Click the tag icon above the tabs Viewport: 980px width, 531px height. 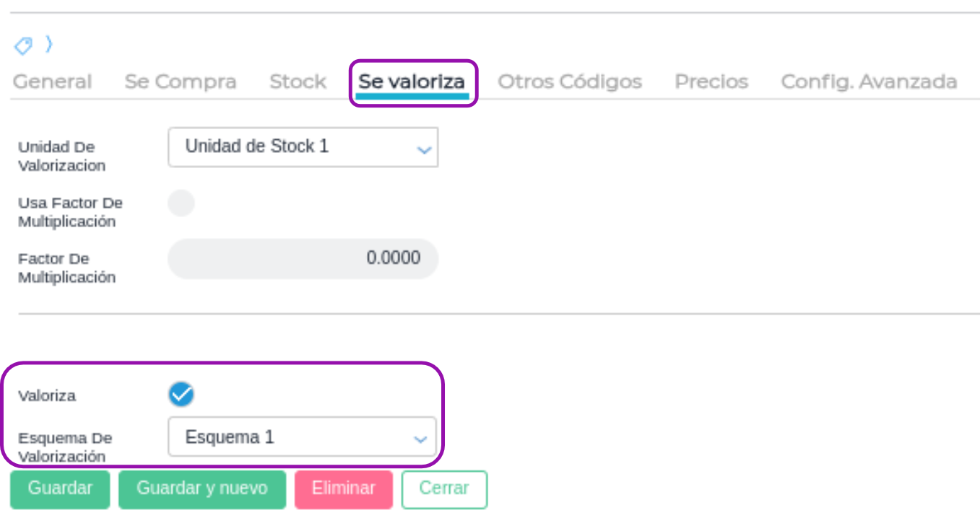[23, 46]
